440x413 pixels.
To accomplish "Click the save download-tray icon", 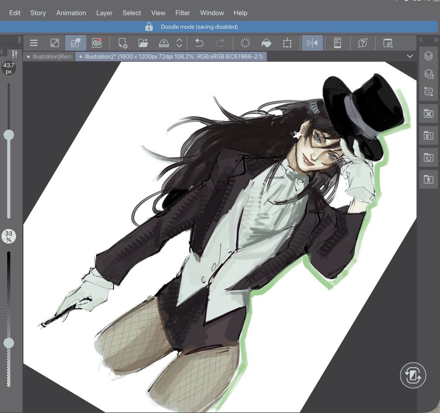I will (x=164, y=43).
